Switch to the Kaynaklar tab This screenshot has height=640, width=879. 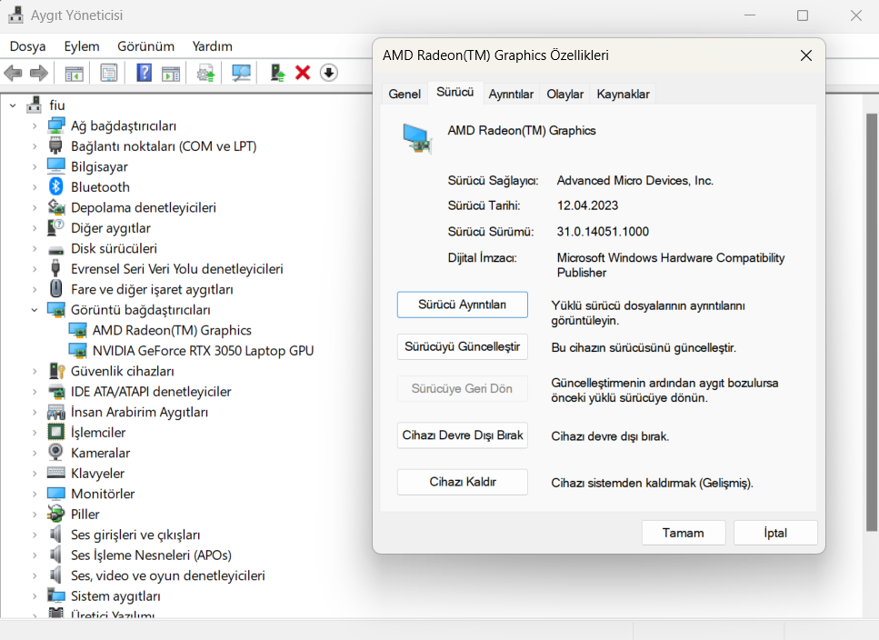click(623, 94)
